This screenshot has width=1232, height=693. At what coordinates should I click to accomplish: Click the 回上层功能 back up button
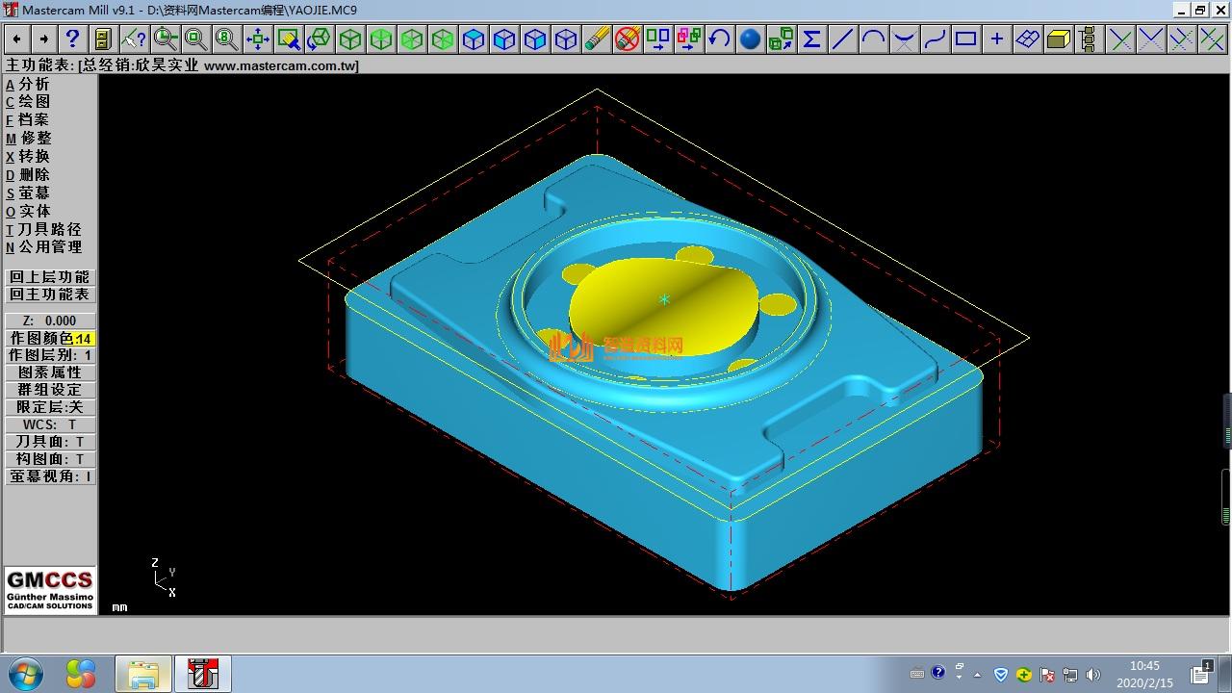[x=50, y=277]
